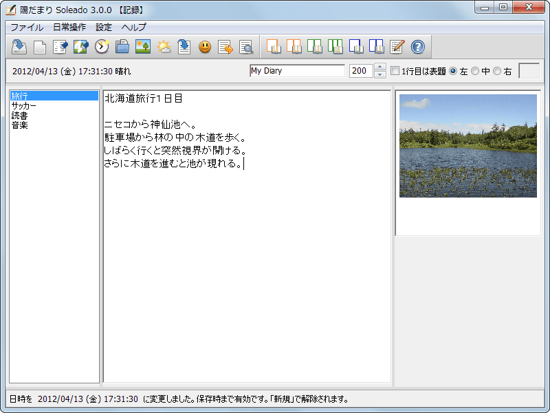
Task: Click the insert picture landscape icon
Action: pos(143,47)
